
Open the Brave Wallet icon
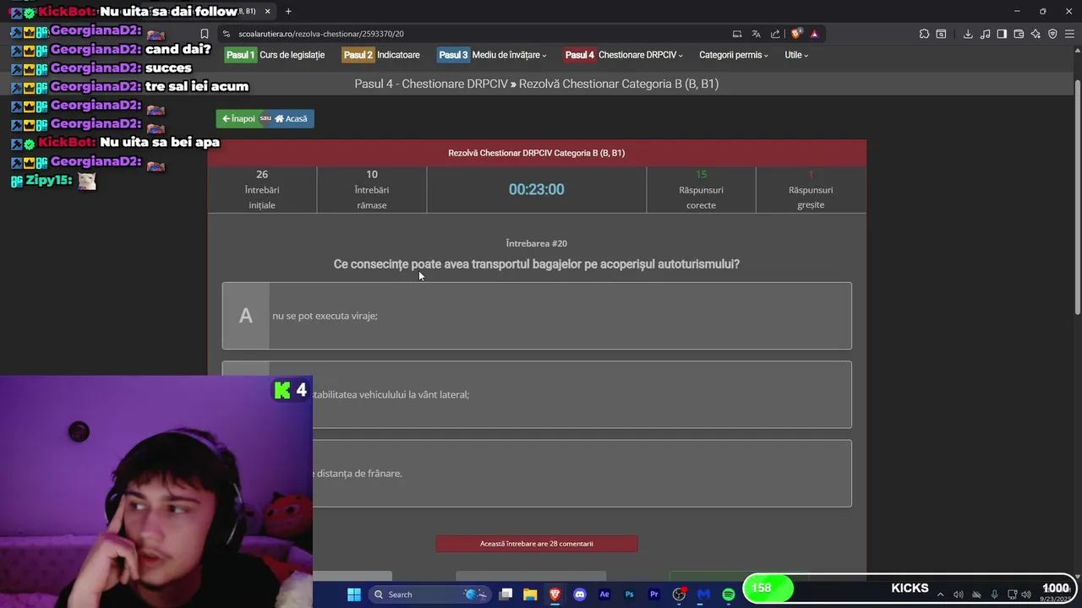(1019, 34)
